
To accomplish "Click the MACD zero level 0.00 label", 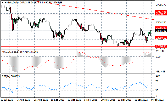I will point(158,56).
